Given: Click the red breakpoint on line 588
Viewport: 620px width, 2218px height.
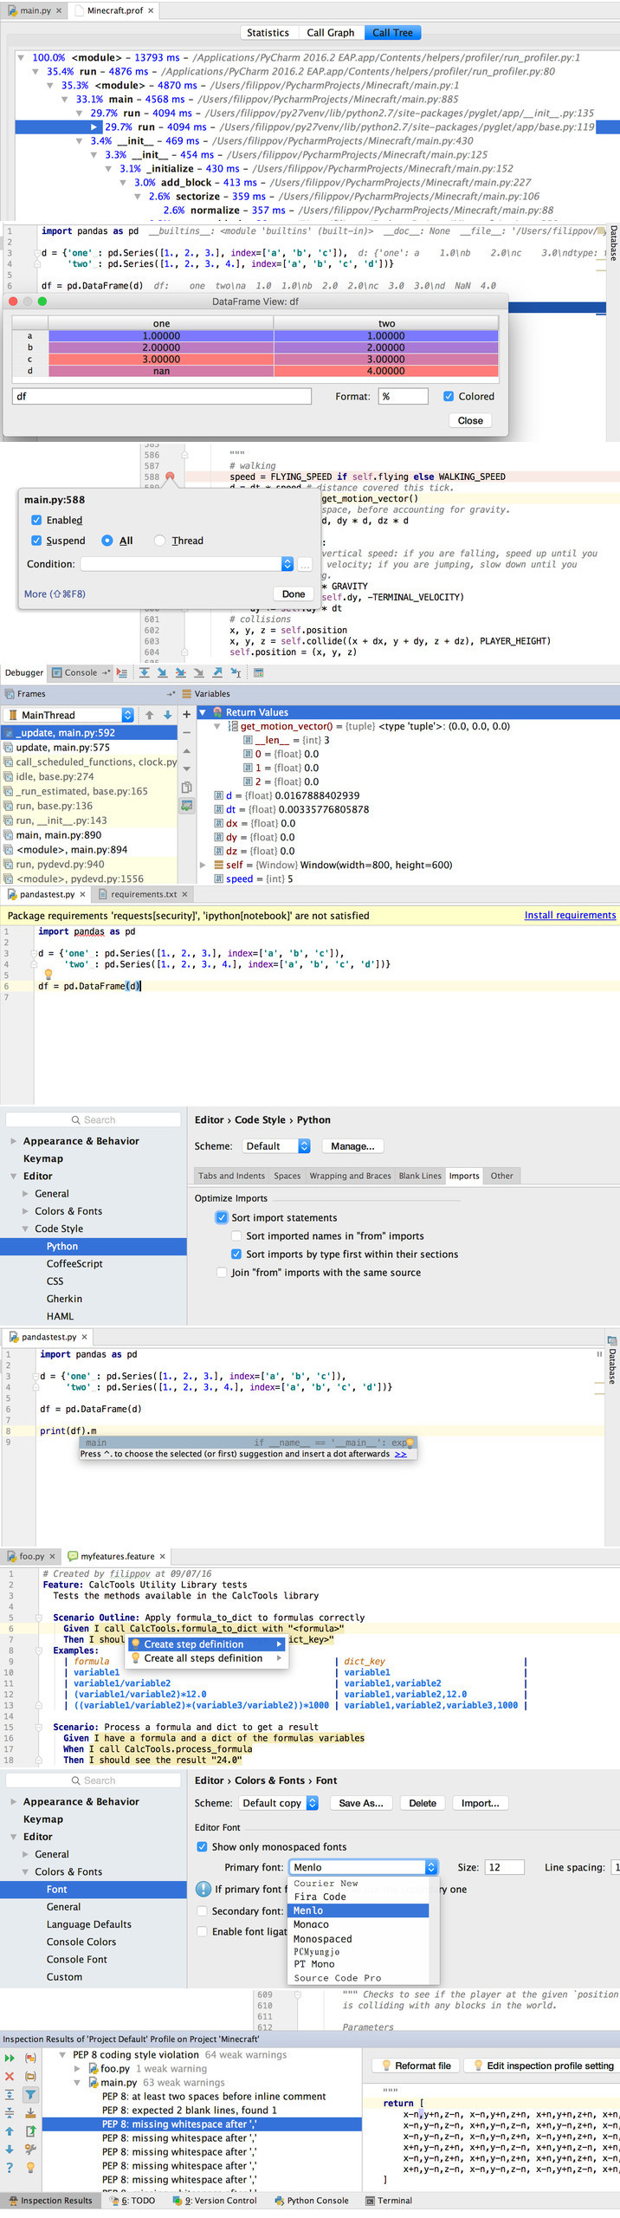Looking at the screenshot, I should [x=170, y=477].
